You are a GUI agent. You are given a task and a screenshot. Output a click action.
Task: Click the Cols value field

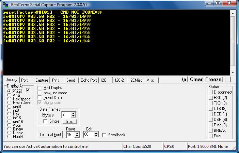(89, 134)
